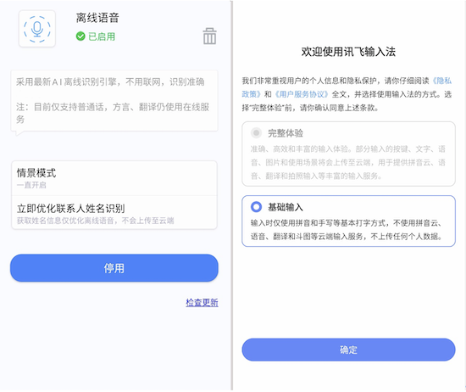This screenshot has height=392, width=466.
Task: Open the 《用户服务协议》 link
Action: 301,94
